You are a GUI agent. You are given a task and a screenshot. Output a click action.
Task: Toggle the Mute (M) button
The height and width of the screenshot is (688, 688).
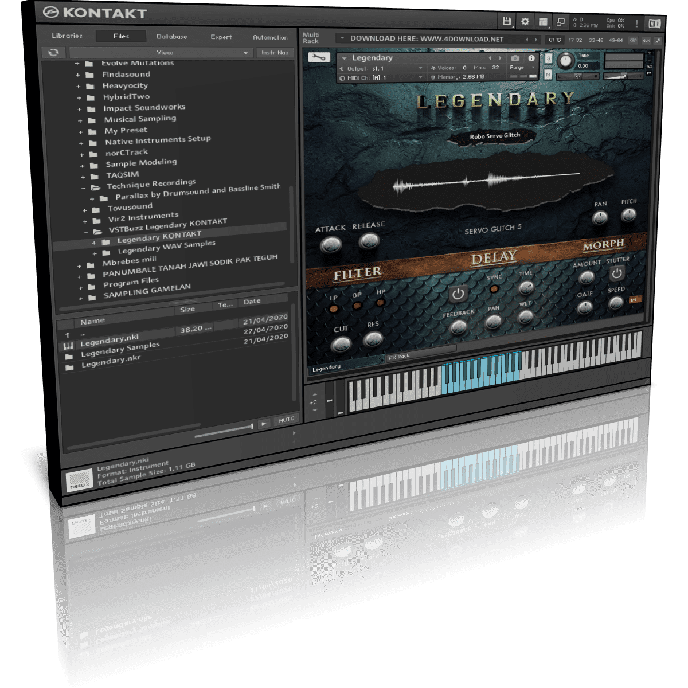click(548, 75)
